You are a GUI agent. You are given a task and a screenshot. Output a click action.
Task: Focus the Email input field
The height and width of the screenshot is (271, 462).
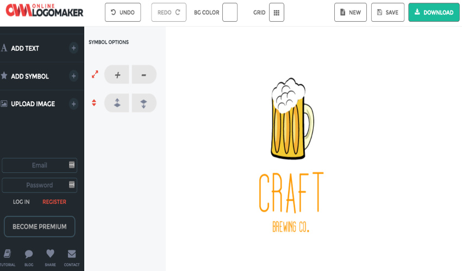pos(40,165)
